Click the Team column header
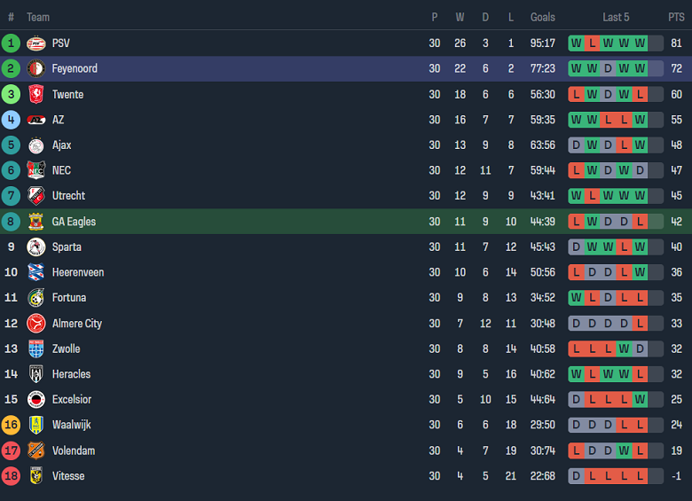The image size is (692, 501). tap(38, 17)
